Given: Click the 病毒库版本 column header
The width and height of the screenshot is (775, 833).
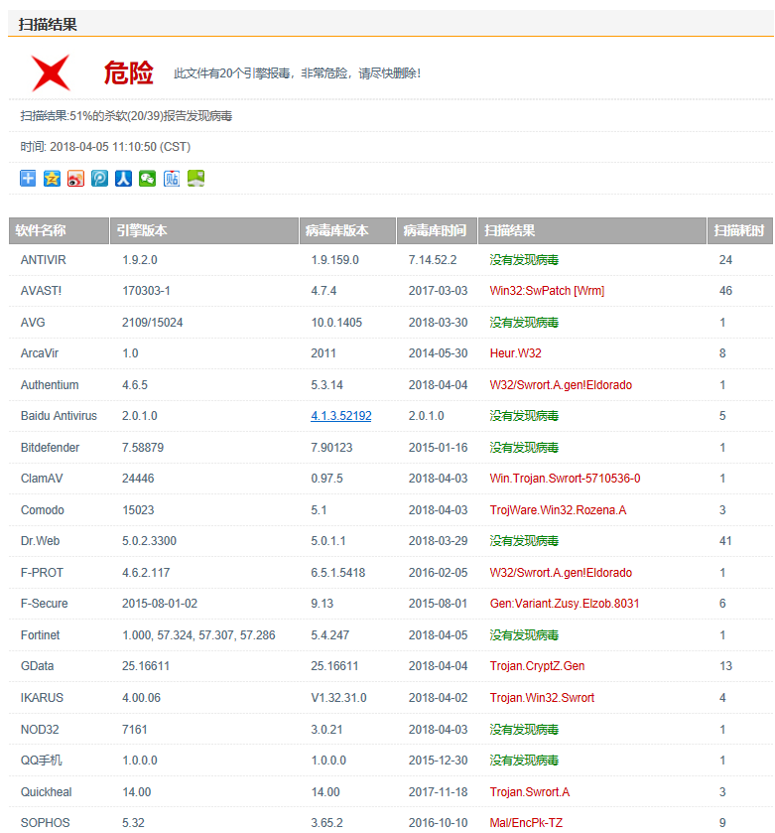Looking at the screenshot, I should pos(347,230).
